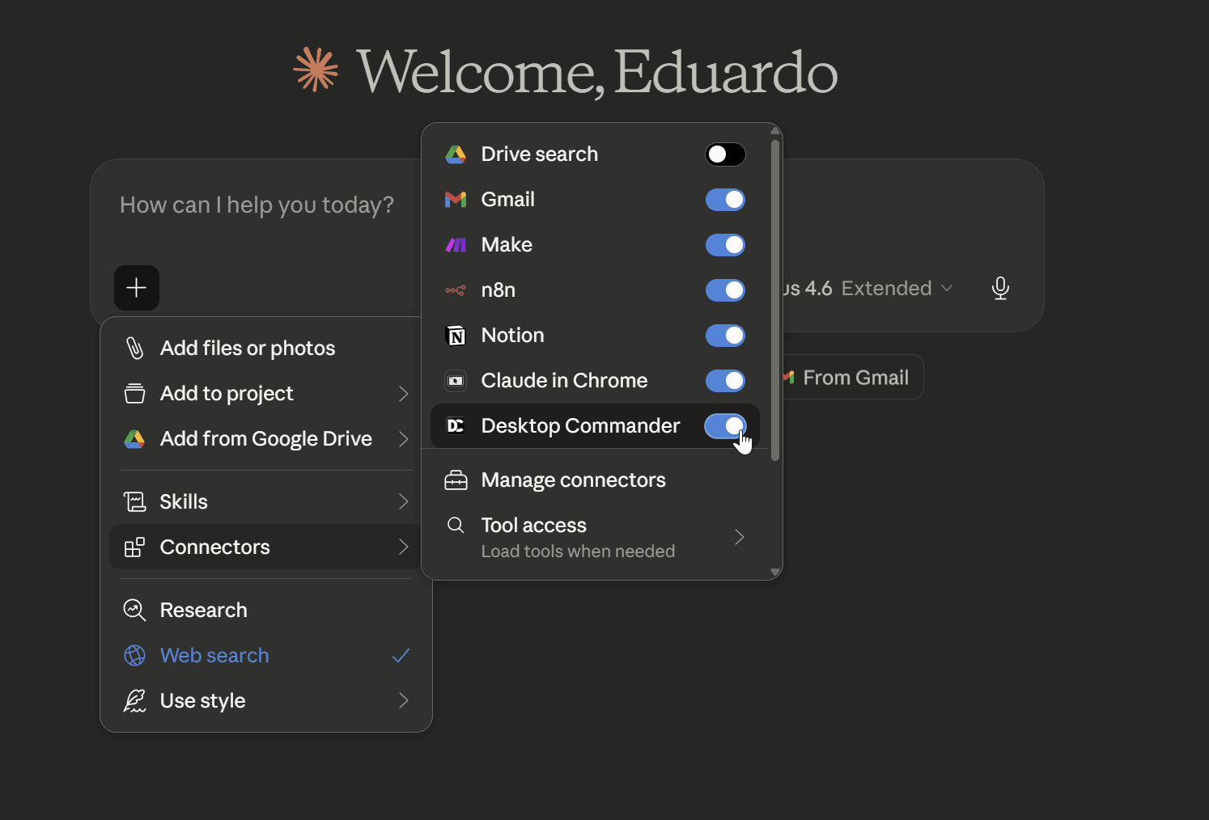Click the Make connector icon

[x=456, y=245]
